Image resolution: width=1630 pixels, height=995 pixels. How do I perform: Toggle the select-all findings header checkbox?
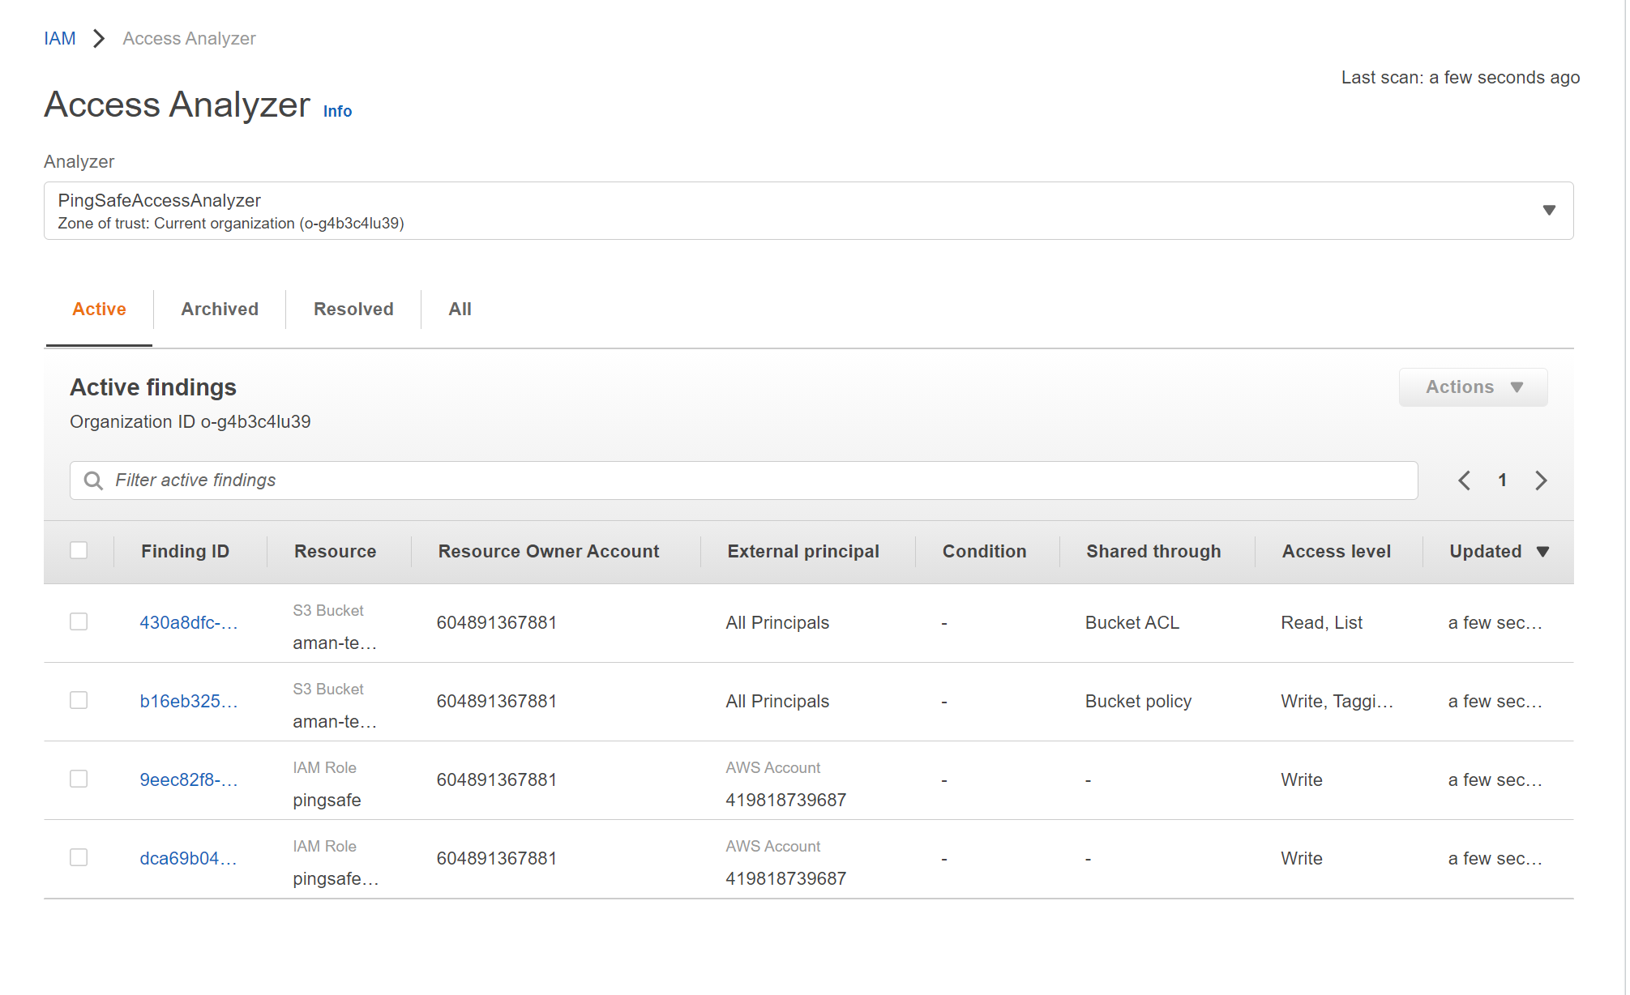click(79, 550)
